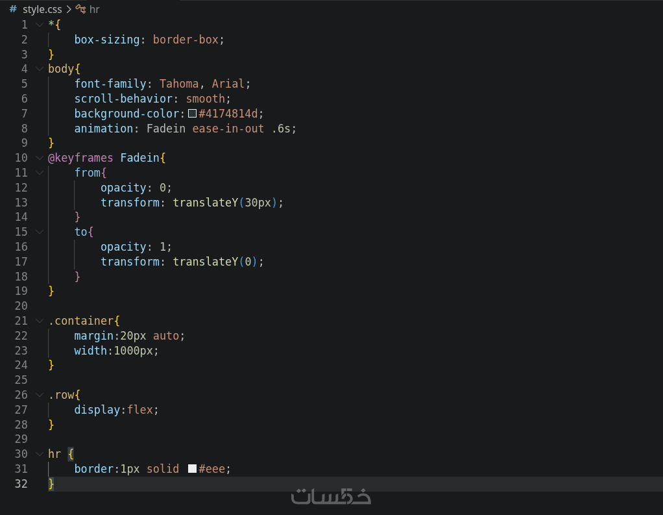Click the 'Arial' font value
The height and width of the screenshot is (515, 663).
[x=228, y=84]
